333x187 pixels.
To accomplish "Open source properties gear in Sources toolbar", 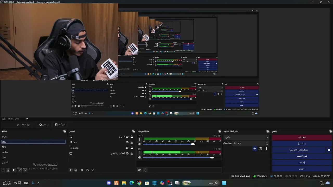I will [82, 170].
